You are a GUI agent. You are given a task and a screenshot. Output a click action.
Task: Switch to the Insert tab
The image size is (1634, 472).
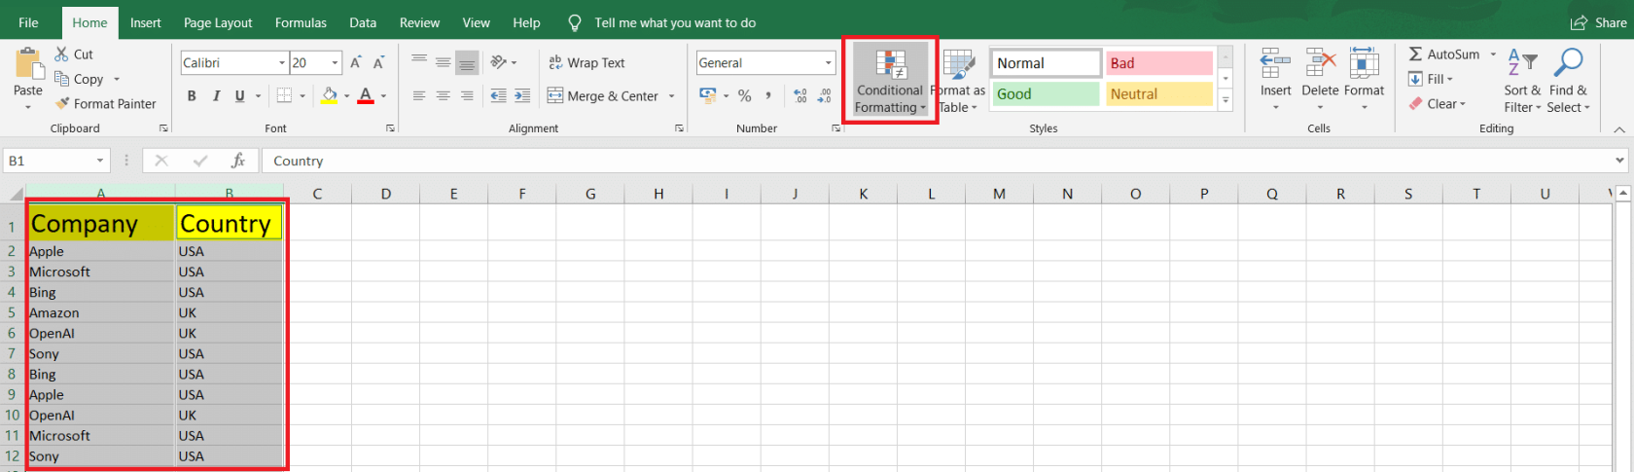(x=146, y=22)
